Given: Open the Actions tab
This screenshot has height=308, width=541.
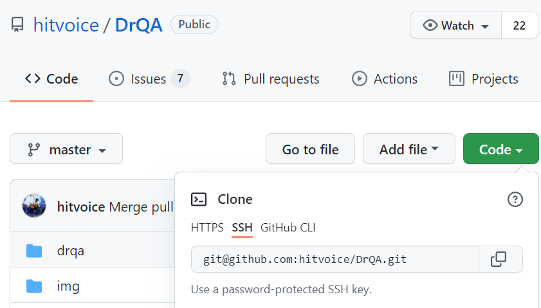Looking at the screenshot, I should tap(384, 79).
